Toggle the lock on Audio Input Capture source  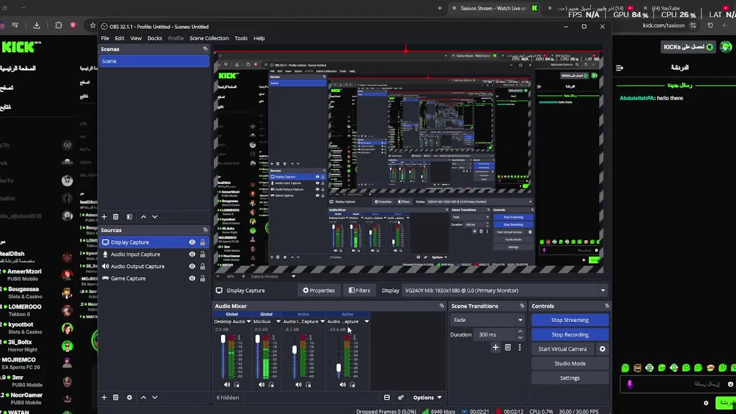coord(202,254)
